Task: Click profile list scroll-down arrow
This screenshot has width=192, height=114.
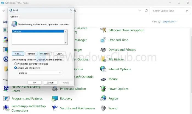Action: (x=66, y=43)
